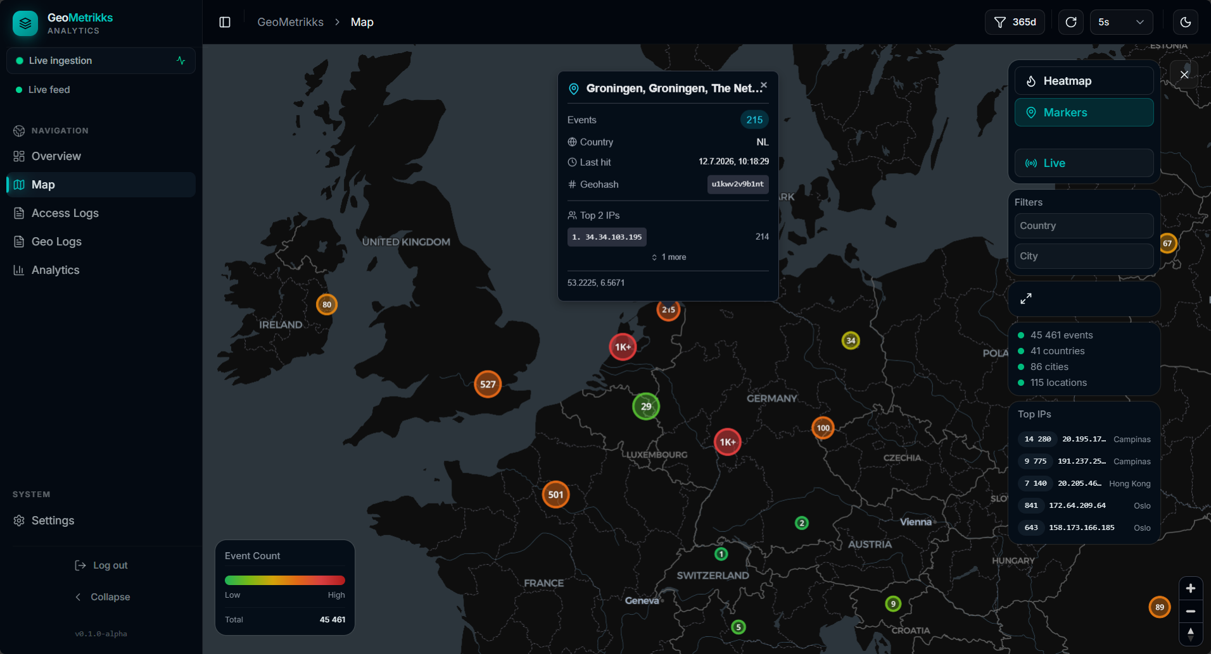
Task: Click the GeoMetrikks logo icon
Action: click(x=25, y=23)
